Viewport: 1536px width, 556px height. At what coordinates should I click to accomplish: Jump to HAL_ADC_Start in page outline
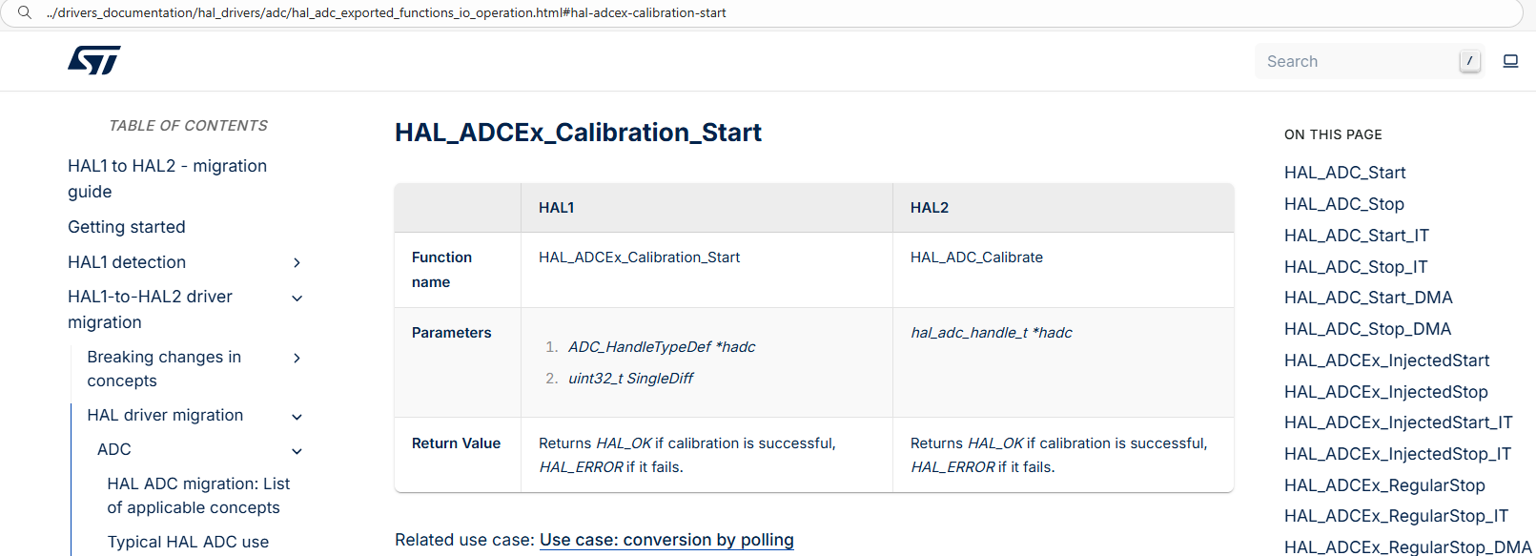1344,173
